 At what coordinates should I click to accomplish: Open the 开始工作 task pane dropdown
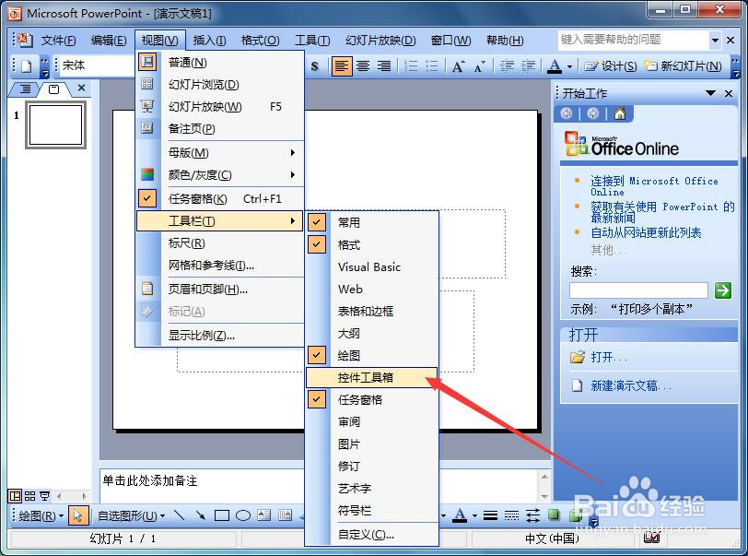[x=710, y=93]
